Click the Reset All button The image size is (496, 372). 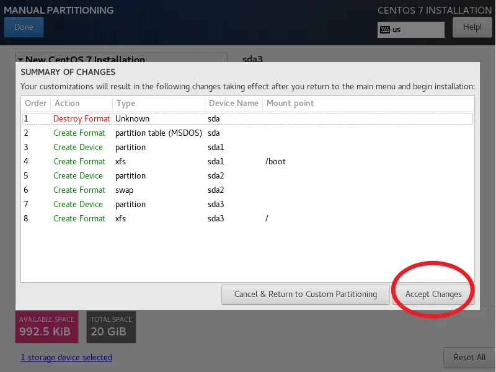click(469, 358)
